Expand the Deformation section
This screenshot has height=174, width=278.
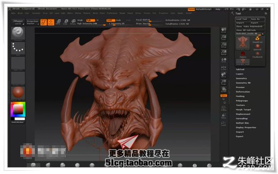pyautogui.click(x=243, y=92)
